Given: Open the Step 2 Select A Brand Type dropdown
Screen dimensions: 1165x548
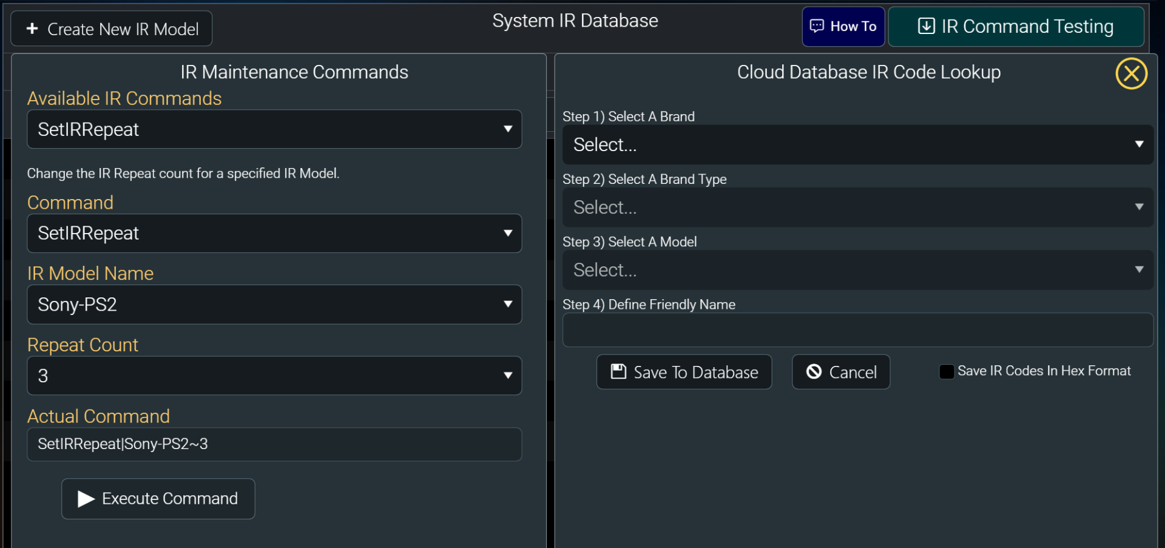Looking at the screenshot, I should pyautogui.click(x=857, y=208).
